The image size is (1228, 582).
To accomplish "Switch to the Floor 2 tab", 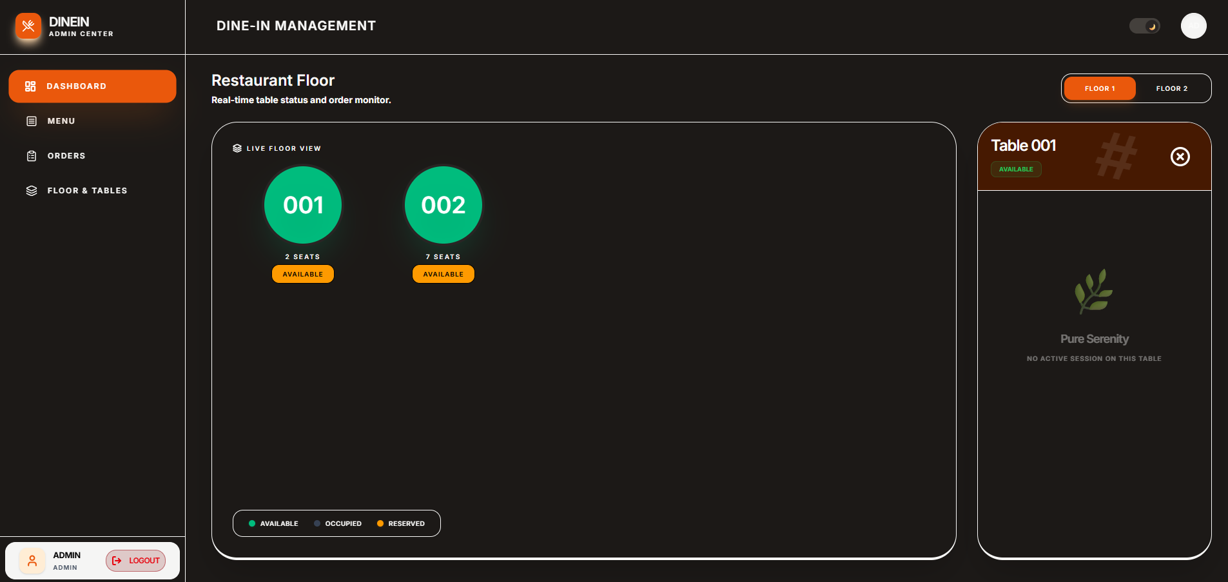I will [x=1172, y=88].
